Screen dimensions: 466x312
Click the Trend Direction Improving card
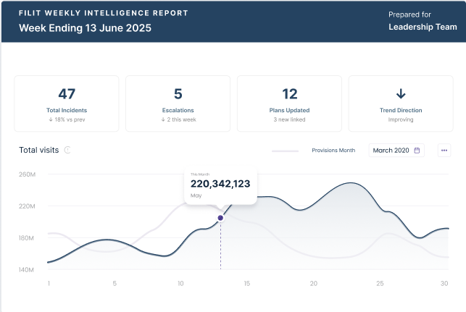(400, 104)
